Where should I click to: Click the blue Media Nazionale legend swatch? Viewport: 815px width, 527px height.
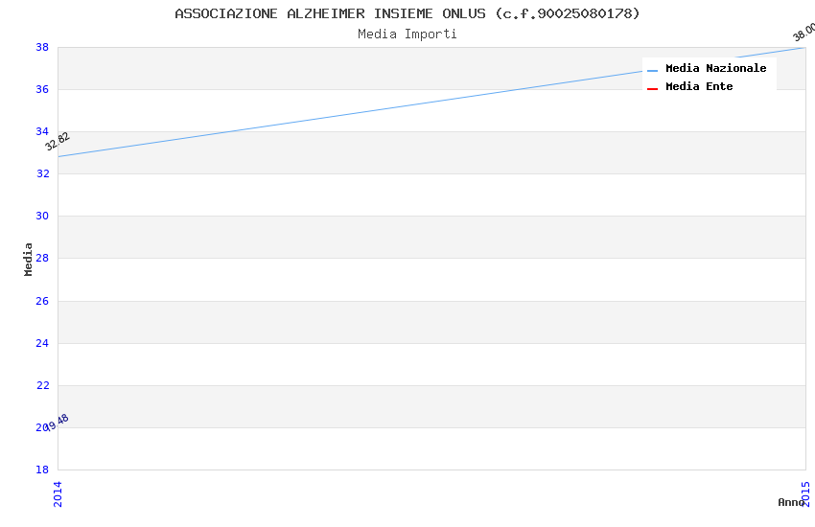652,70
